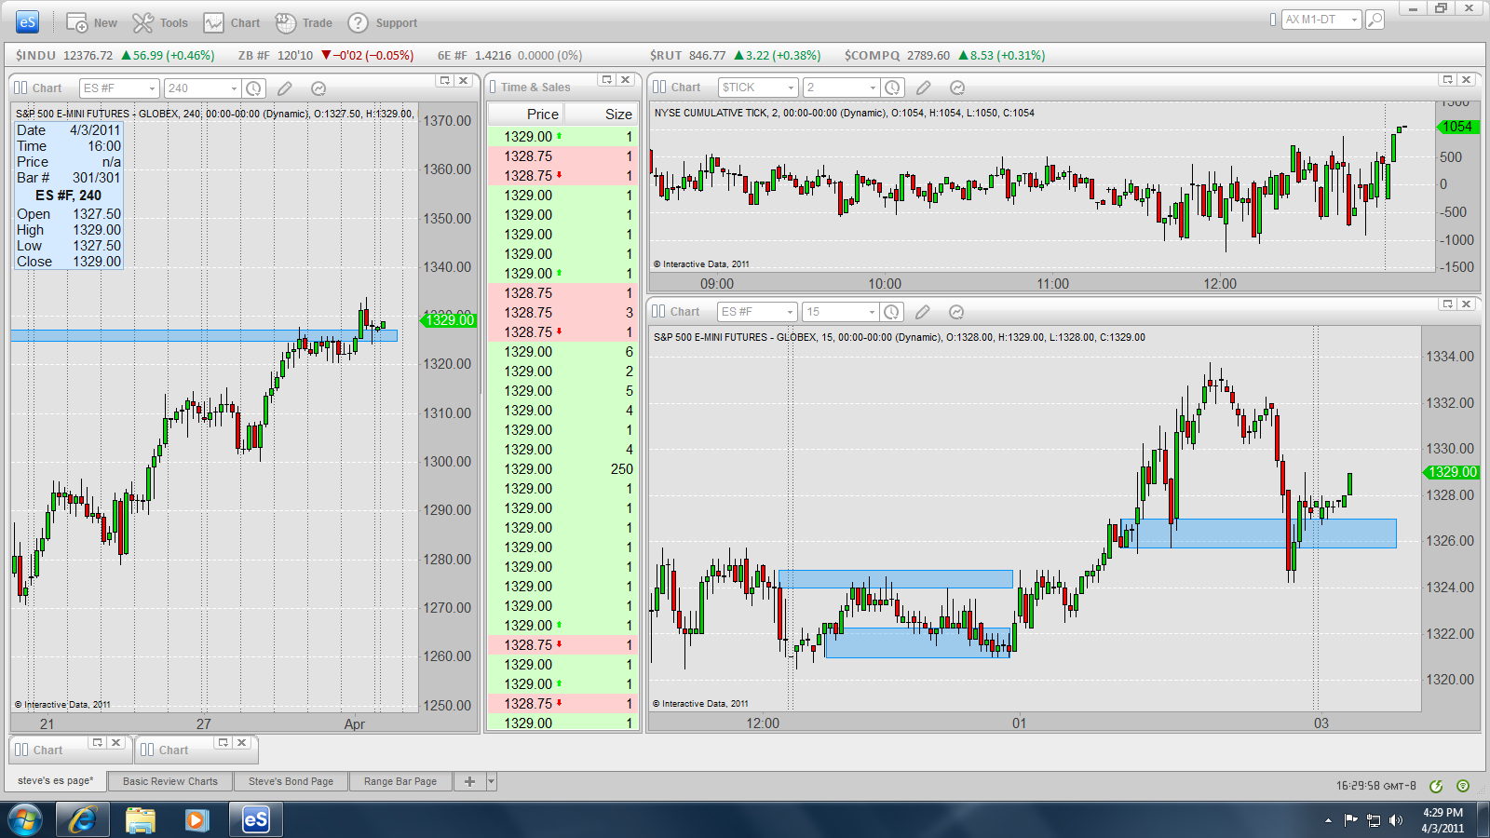Viewport: 1490px width, 838px height.
Task: Click the volume speaker tray icon
Action: click(x=1395, y=820)
